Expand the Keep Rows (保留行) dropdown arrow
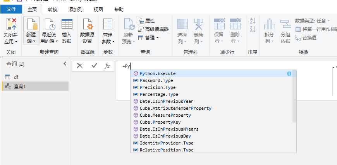The image size is (337, 165). [x=222, y=41]
